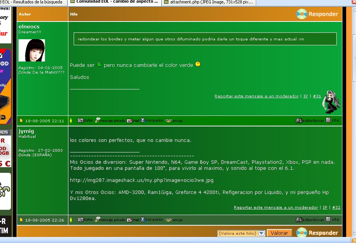
Task: Click the Valorar button
Action: pos(279,233)
